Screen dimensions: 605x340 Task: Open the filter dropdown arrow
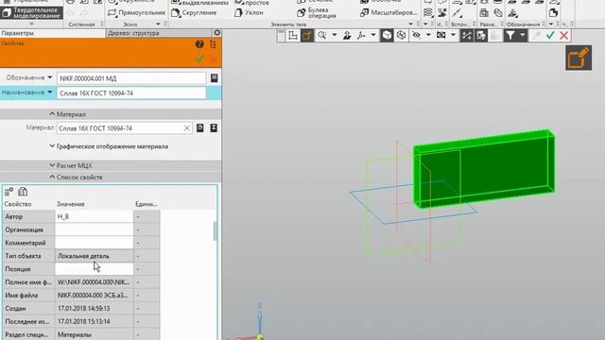pos(523,36)
